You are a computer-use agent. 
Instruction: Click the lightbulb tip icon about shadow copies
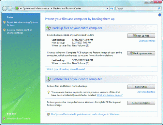49,92
